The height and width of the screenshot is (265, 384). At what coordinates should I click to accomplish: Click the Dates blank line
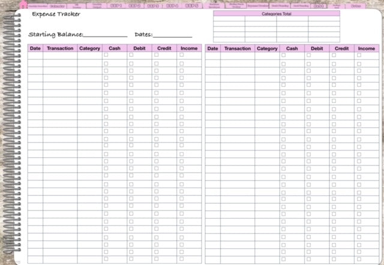pos(173,35)
